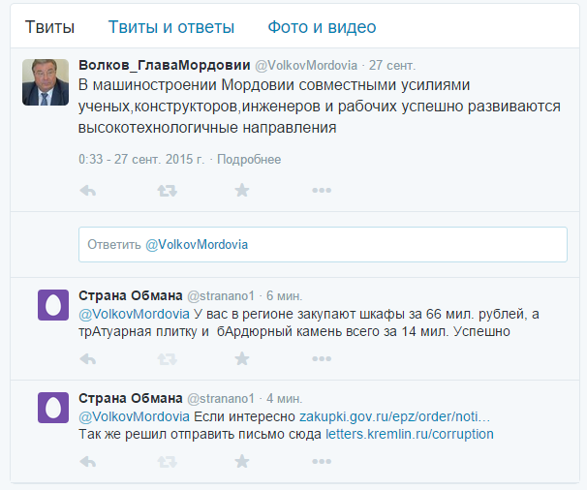
Task: Open more menu on the 6 мин. reply
Action: 322,358
